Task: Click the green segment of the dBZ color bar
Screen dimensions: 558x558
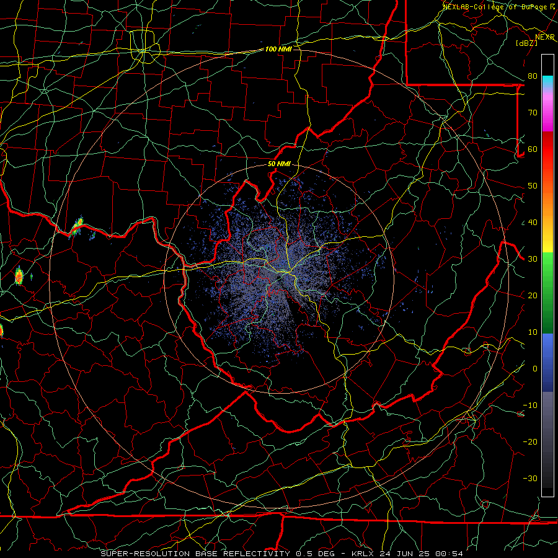Action: tap(547, 293)
